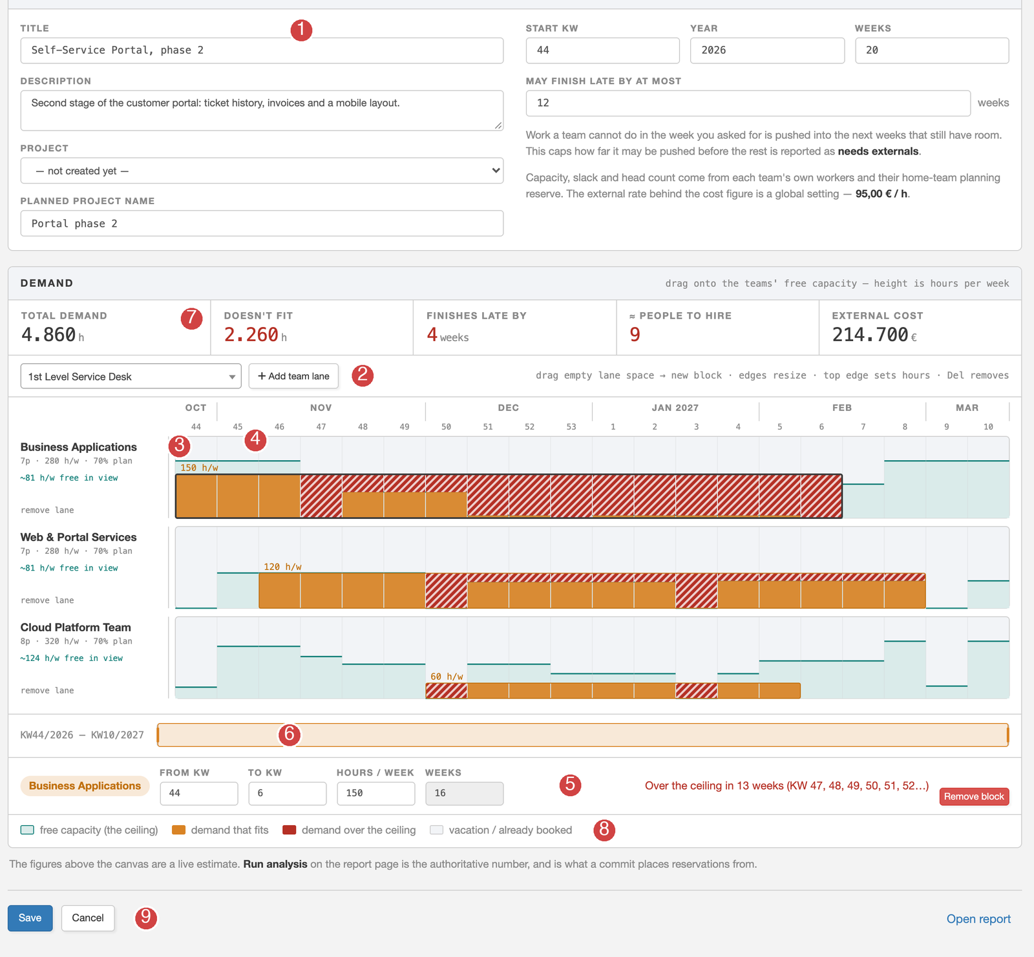Viewport: 1034px width, 957px height.
Task: Click the demand that fits legend swatch
Action: pyautogui.click(x=178, y=830)
